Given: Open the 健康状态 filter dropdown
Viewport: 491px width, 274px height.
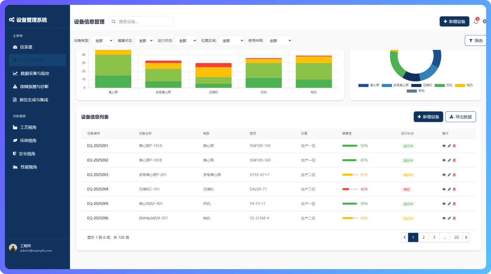Looking at the screenshot, I should coord(144,40).
